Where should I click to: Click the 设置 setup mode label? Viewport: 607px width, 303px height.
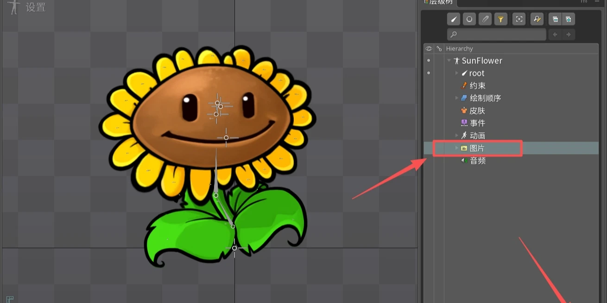[x=35, y=7]
